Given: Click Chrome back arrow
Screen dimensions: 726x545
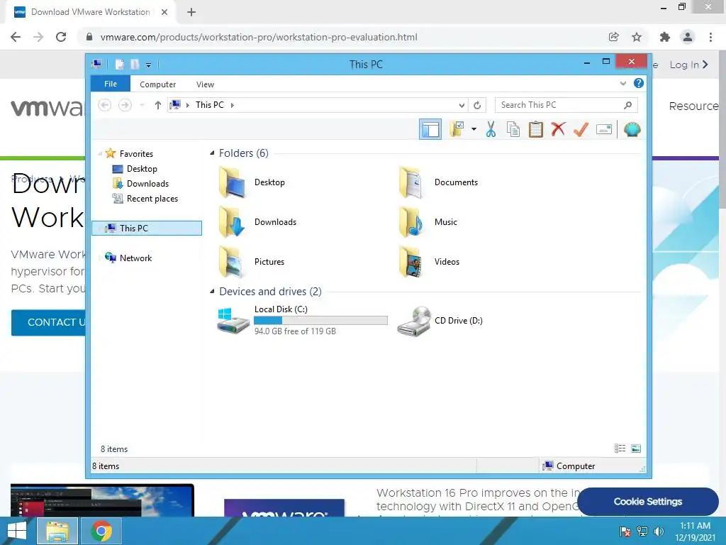Looking at the screenshot, I should coord(16,37).
